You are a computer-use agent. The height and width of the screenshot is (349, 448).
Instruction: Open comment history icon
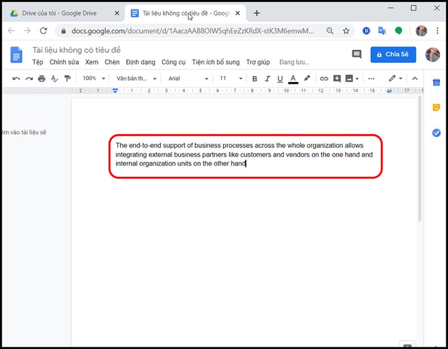356,54
